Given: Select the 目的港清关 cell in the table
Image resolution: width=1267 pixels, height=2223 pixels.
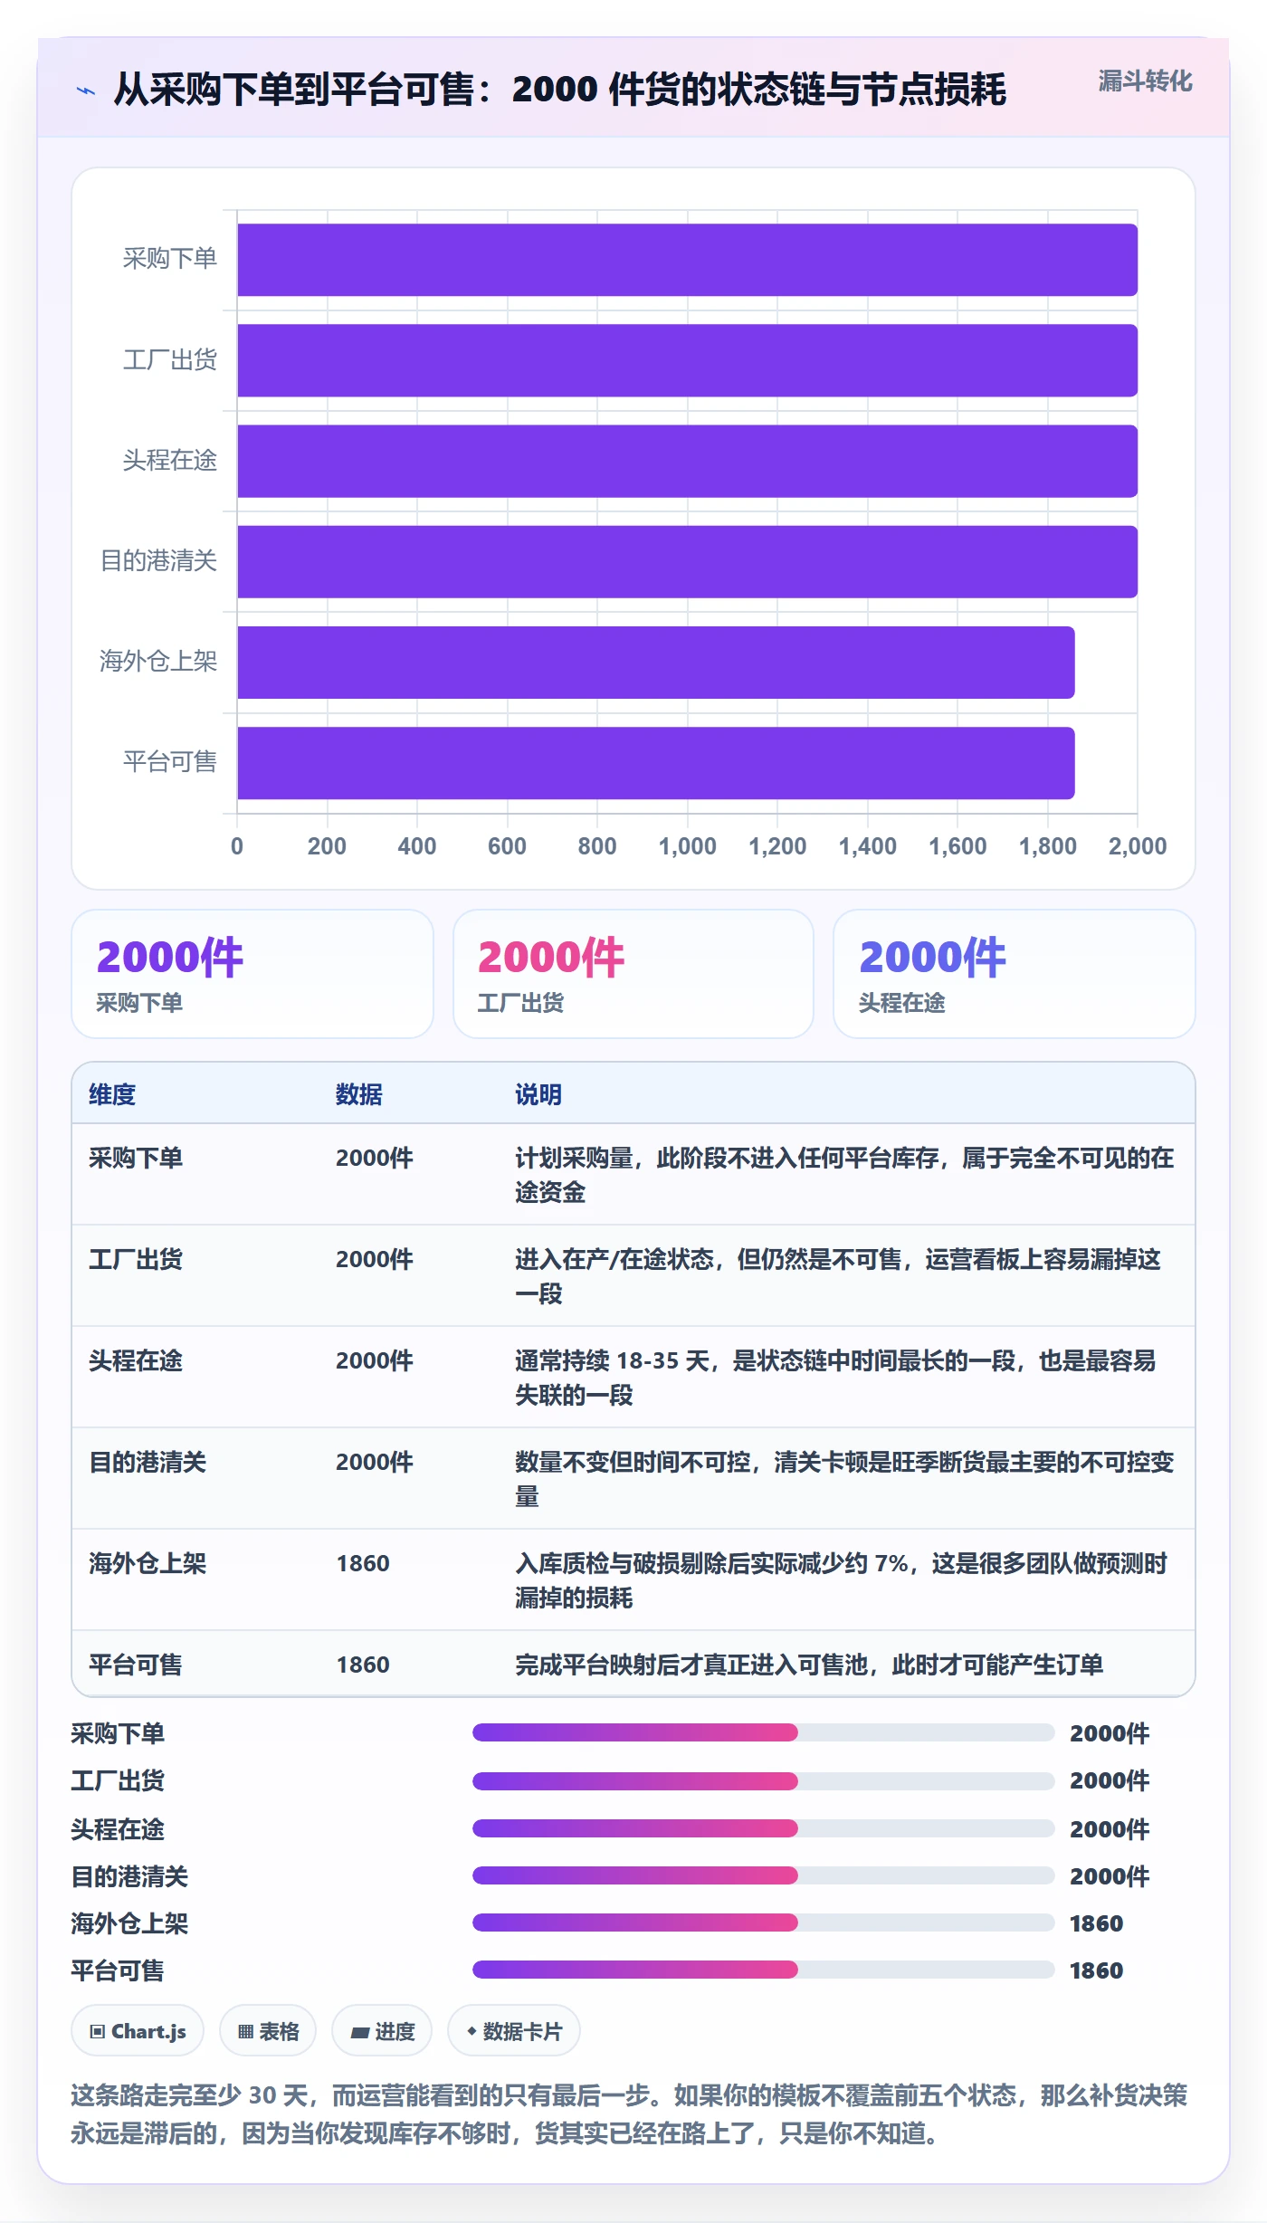Looking at the screenshot, I should click(148, 1462).
